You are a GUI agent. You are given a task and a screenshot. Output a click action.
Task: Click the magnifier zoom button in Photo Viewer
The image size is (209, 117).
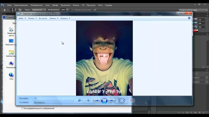coord(80,100)
